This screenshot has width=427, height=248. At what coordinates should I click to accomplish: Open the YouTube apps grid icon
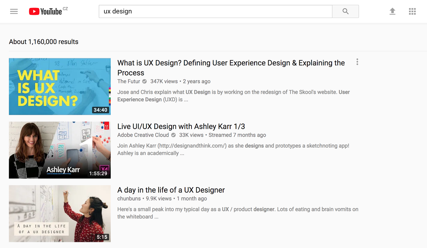(x=412, y=11)
